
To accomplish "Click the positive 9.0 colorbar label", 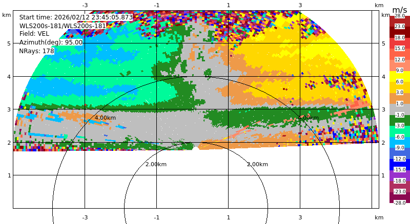I will (x=400, y=71).
